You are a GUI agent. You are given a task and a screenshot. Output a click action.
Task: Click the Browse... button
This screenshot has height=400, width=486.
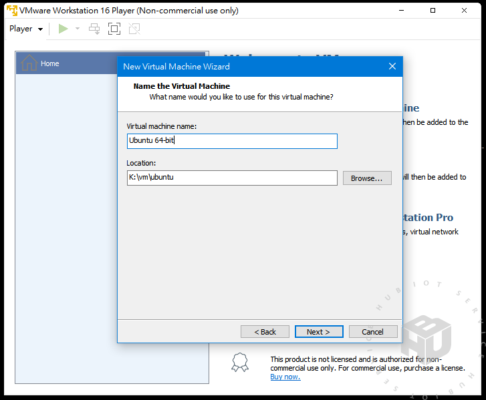[x=367, y=178]
